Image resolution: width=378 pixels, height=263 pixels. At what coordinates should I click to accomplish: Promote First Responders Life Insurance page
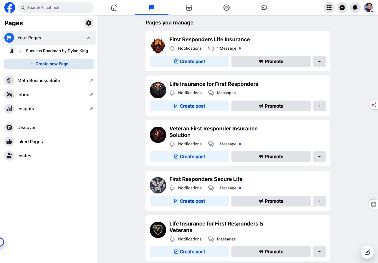271,61
